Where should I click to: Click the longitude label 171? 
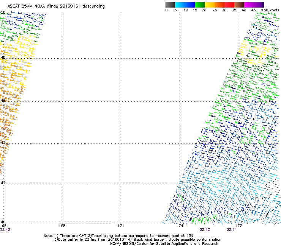121,226
